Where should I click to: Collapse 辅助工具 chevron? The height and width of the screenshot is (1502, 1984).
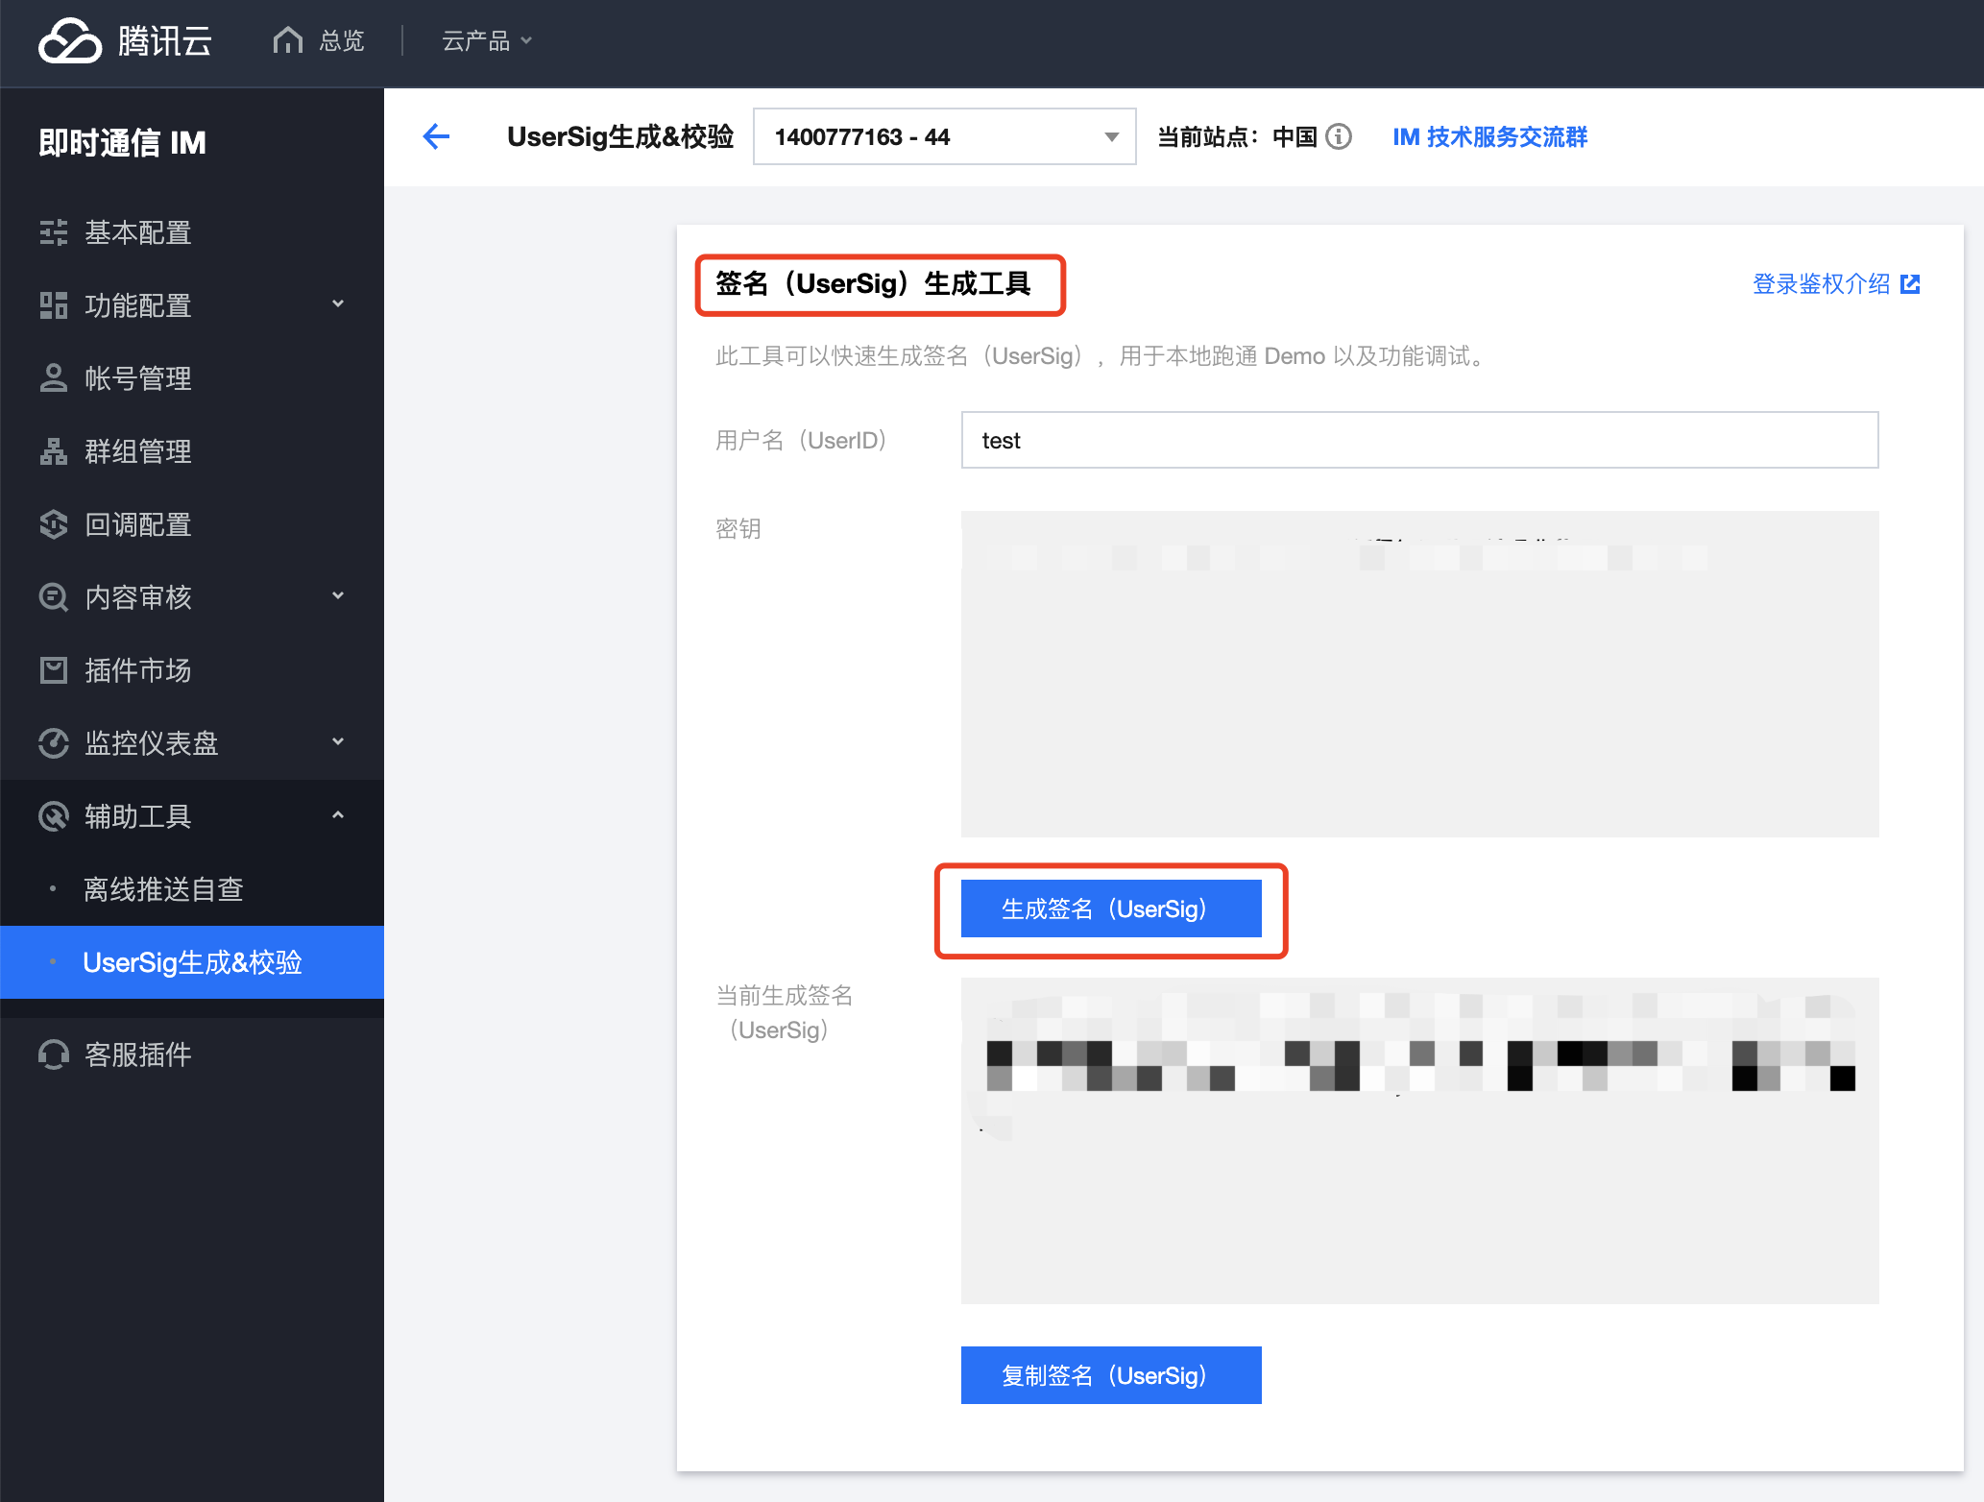click(338, 815)
